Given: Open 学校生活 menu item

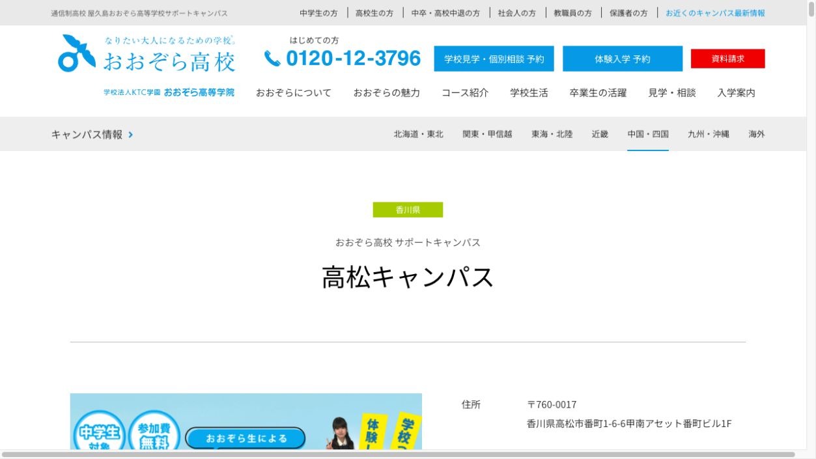Looking at the screenshot, I should pos(529,93).
